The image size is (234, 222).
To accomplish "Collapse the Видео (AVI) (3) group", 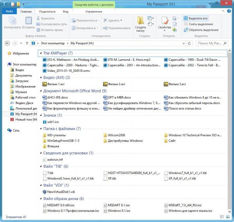I will [x=40, y=77].
